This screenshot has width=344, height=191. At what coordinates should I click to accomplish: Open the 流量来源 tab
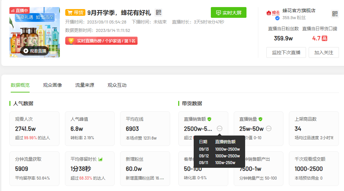point(85,85)
